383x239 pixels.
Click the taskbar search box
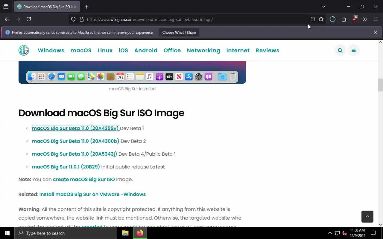66,233
